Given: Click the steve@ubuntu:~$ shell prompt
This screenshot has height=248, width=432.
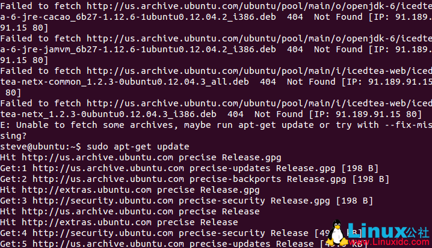Looking at the screenshot, I should point(40,147).
